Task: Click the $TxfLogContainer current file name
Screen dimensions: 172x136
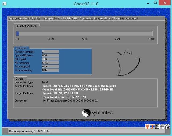Action: 70,101
